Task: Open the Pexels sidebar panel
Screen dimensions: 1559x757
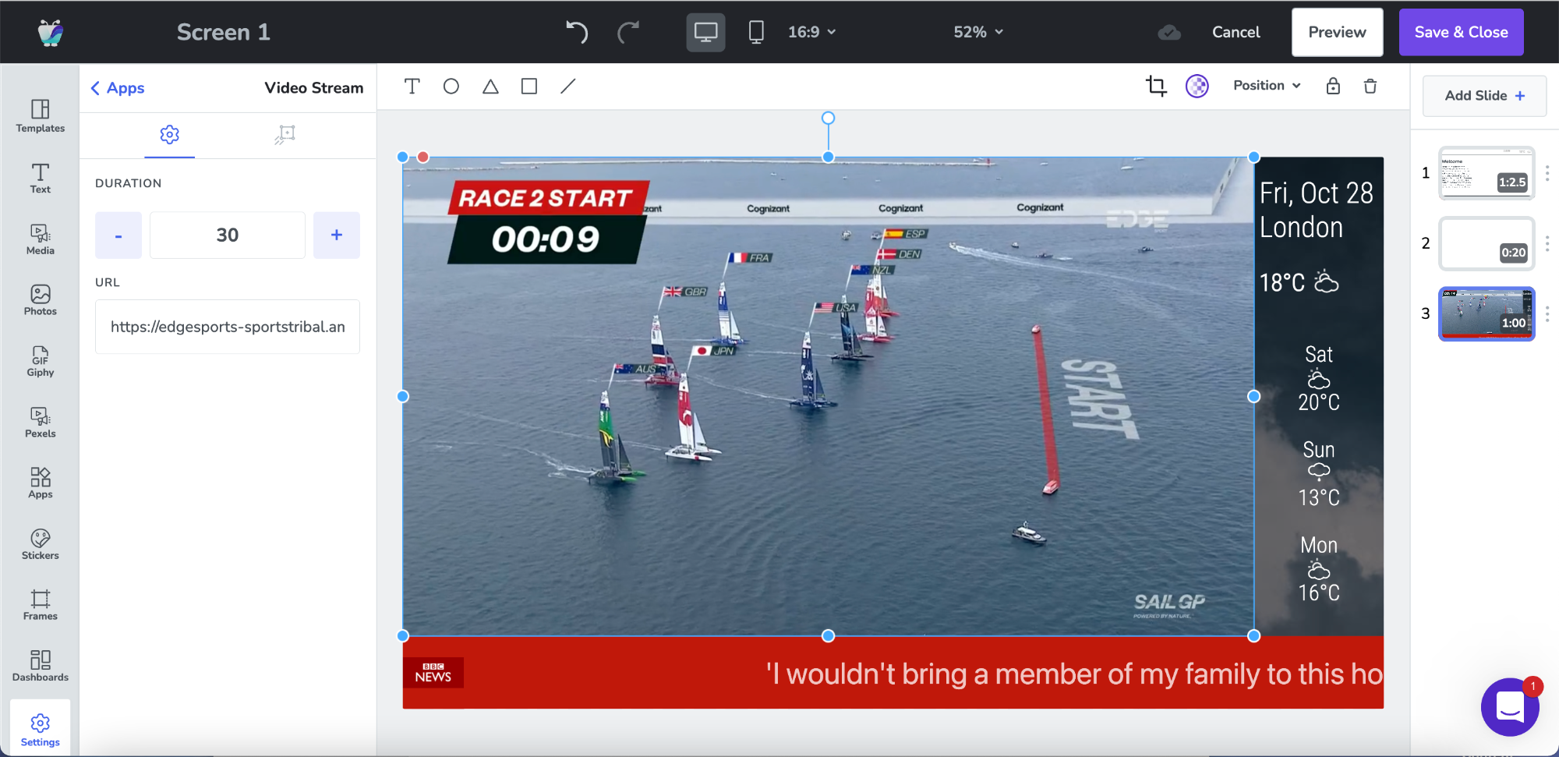Action: [41, 422]
